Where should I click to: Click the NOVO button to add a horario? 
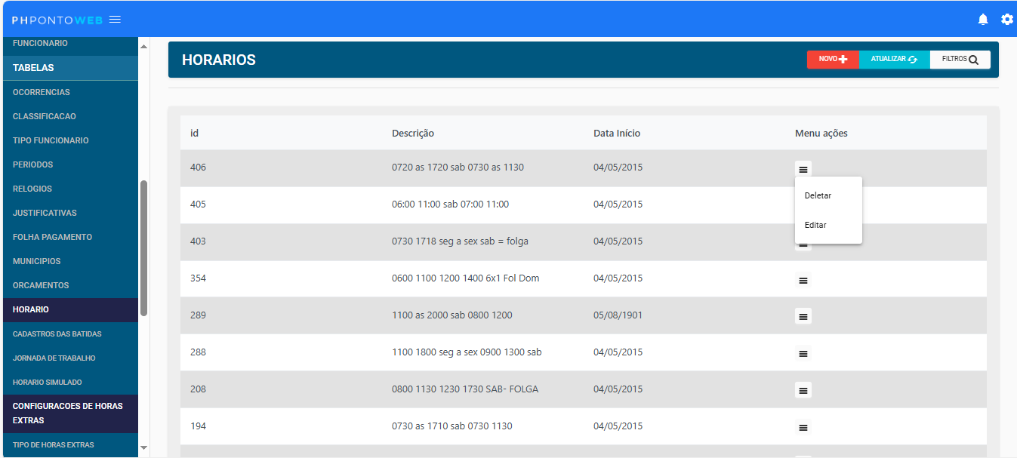tap(833, 60)
